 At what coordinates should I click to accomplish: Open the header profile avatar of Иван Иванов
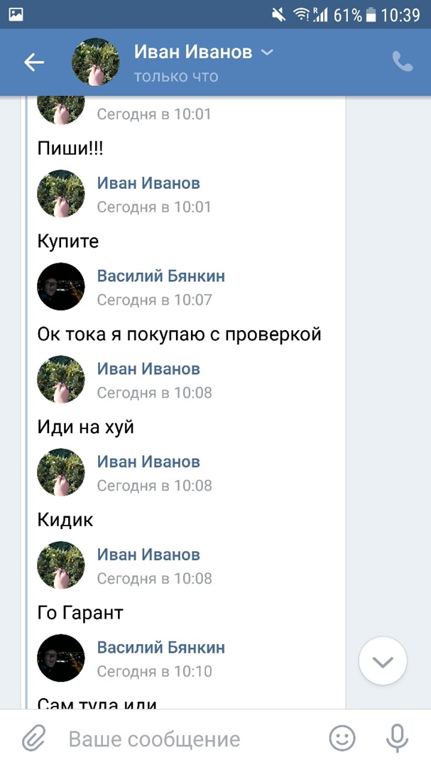96,62
